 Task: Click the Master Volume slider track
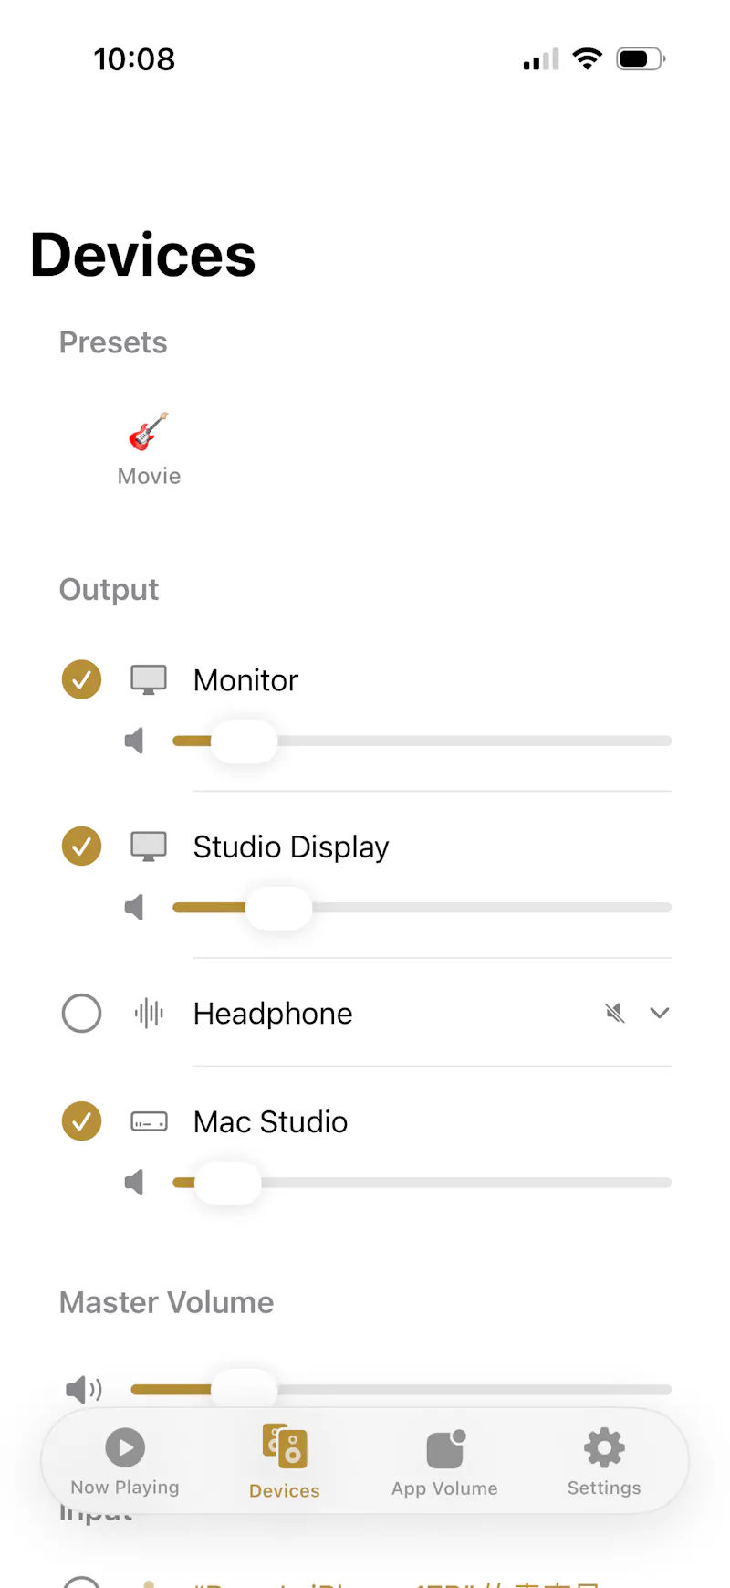click(401, 1389)
